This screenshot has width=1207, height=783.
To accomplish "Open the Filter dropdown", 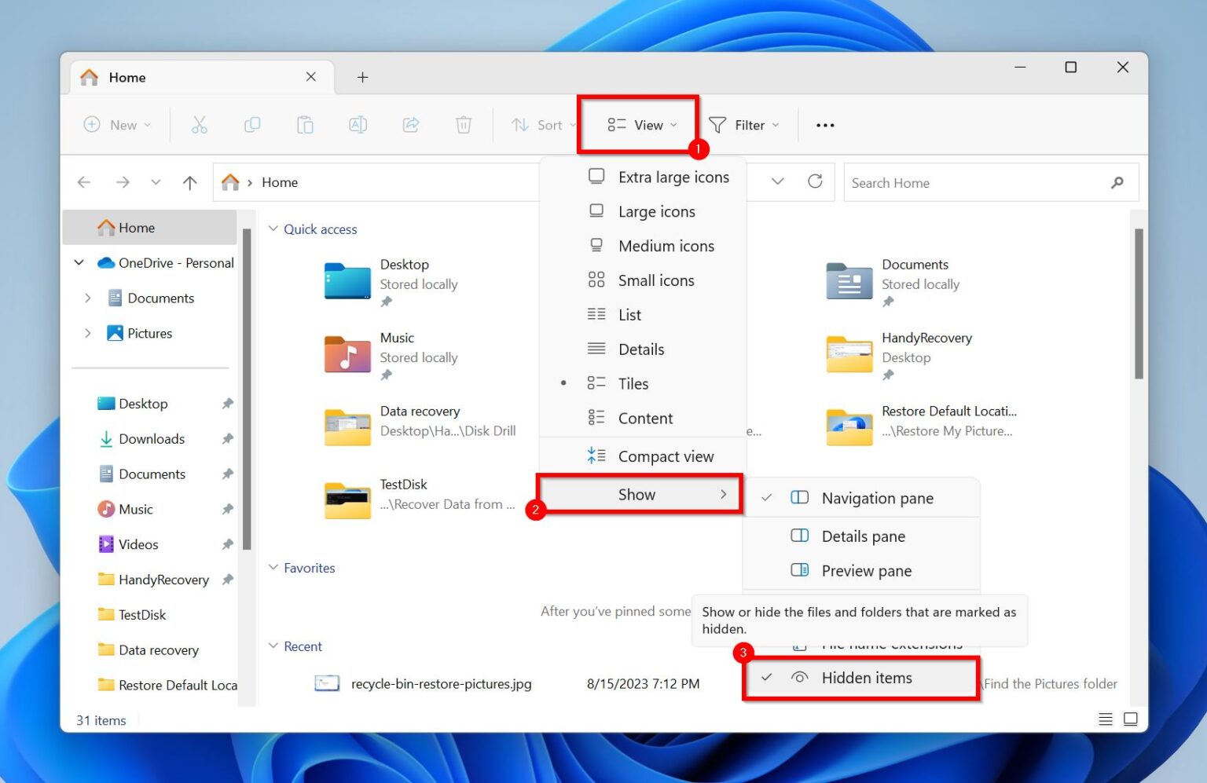I will pos(743,125).
